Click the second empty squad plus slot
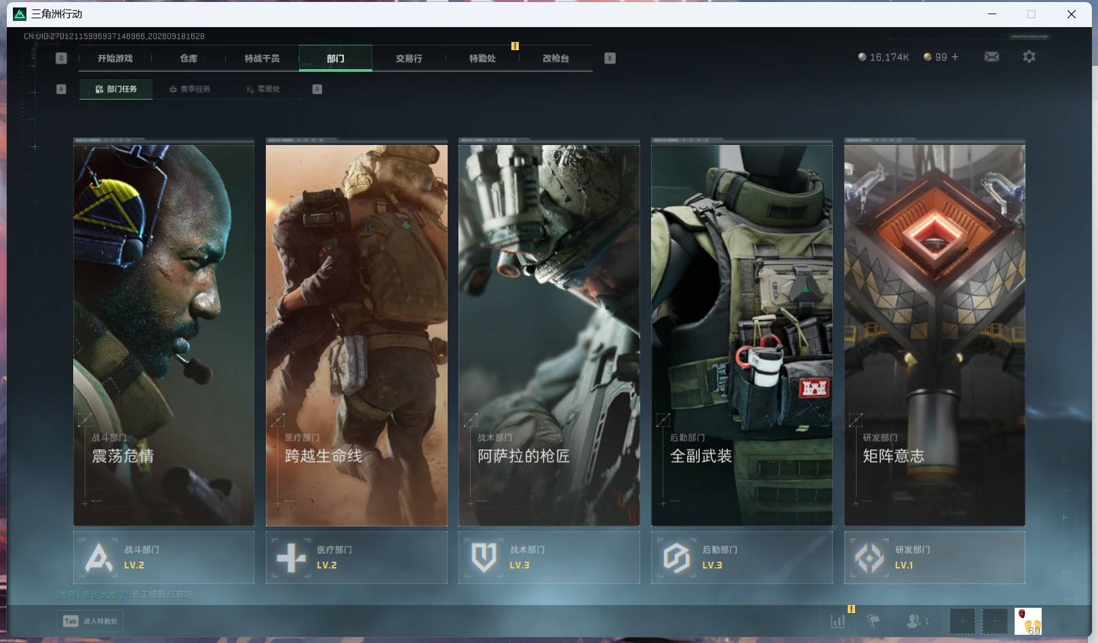The image size is (1098, 643). click(x=995, y=621)
